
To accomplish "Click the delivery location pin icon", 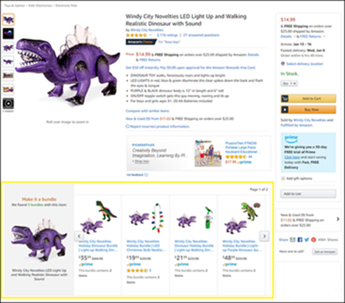I will 283,64.
